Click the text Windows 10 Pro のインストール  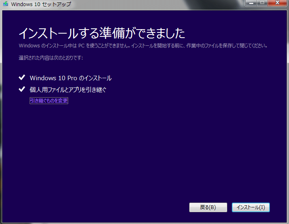point(71,78)
